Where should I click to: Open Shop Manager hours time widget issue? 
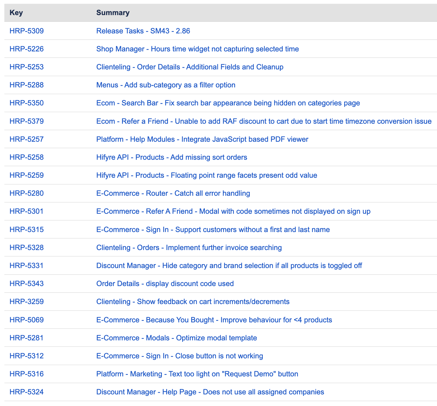pyautogui.click(x=197, y=49)
